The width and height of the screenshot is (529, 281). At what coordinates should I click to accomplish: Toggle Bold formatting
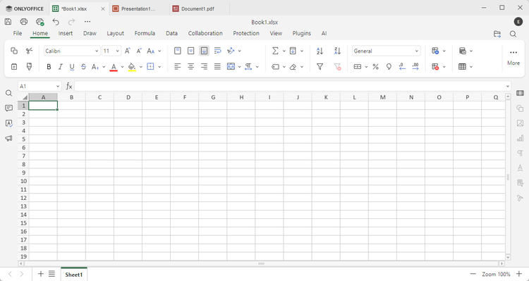[49, 67]
